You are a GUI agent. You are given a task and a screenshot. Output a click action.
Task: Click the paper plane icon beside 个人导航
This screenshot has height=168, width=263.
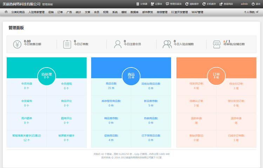tap(257, 12)
